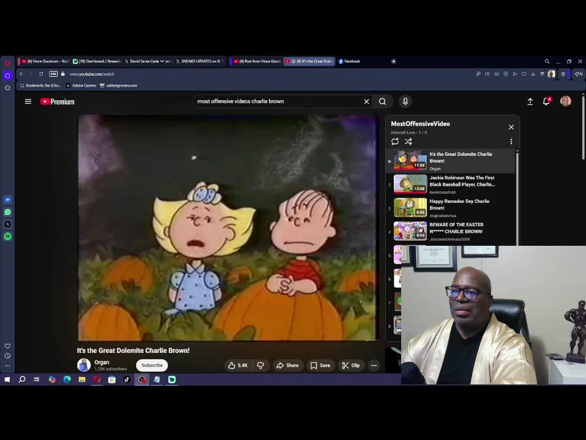Open Bookmarks Bar folder
The width and height of the screenshot is (586, 440).
(x=40, y=86)
